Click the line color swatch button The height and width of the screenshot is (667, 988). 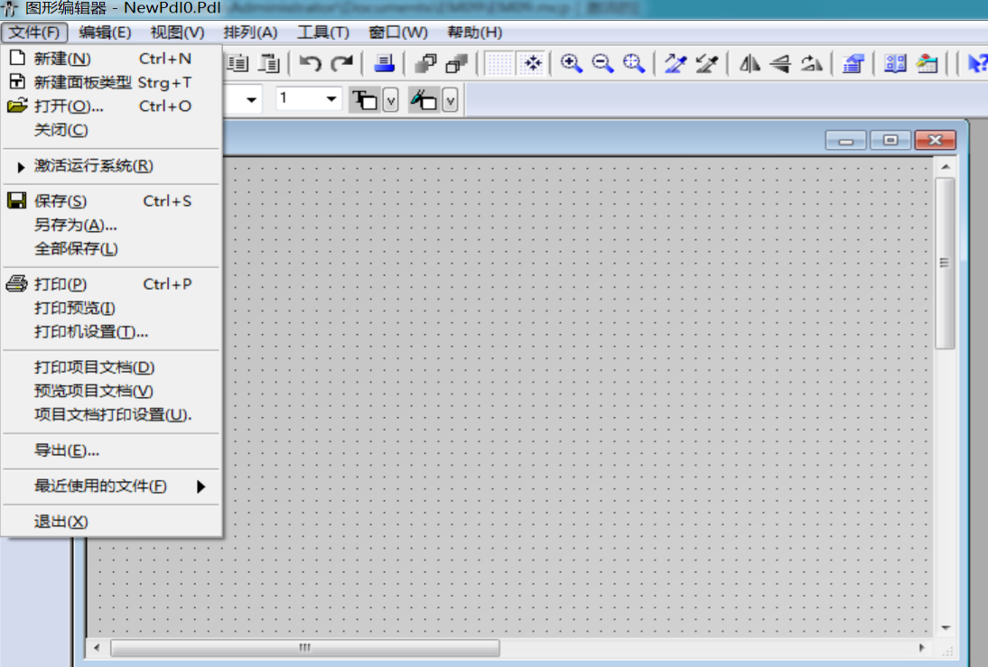click(424, 100)
